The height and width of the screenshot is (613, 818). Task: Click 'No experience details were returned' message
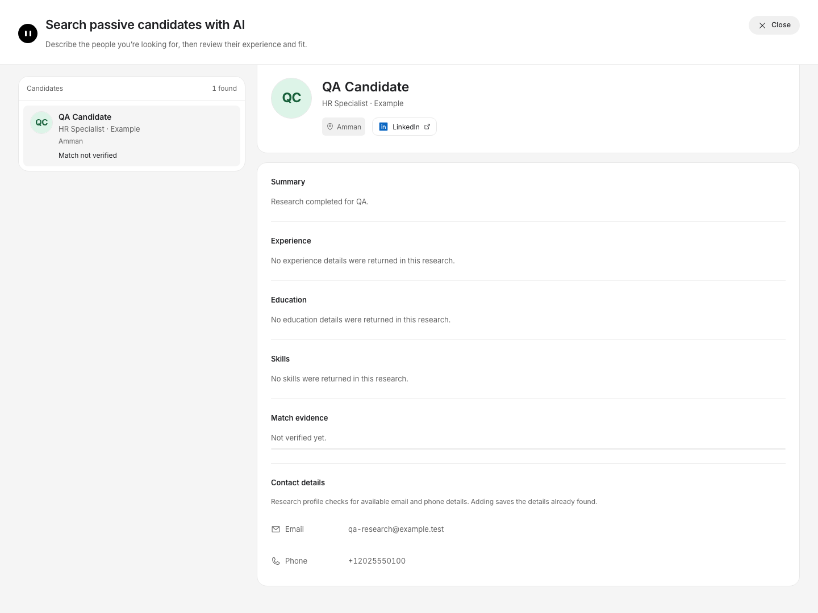(363, 261)
